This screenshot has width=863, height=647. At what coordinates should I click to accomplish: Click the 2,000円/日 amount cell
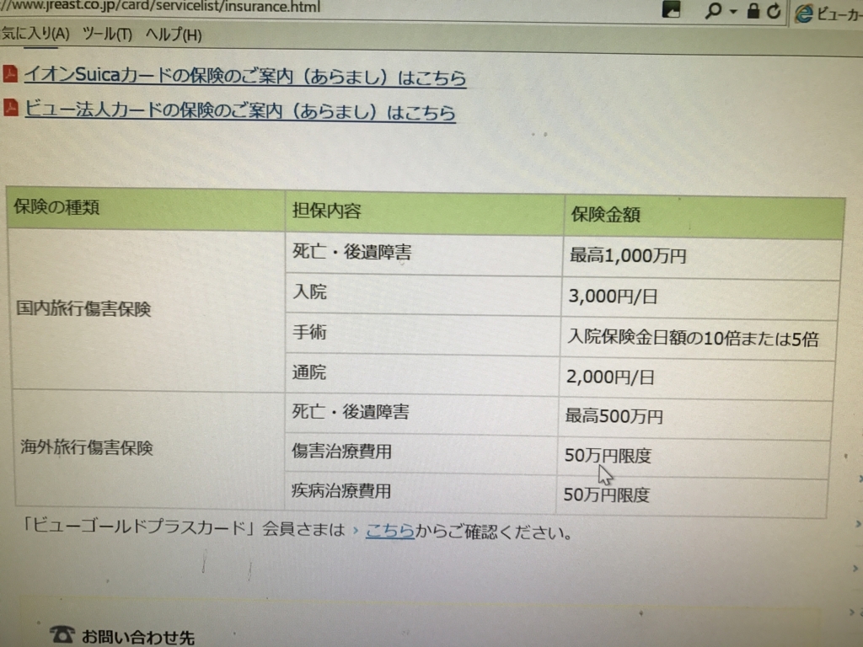coord(697,378)
